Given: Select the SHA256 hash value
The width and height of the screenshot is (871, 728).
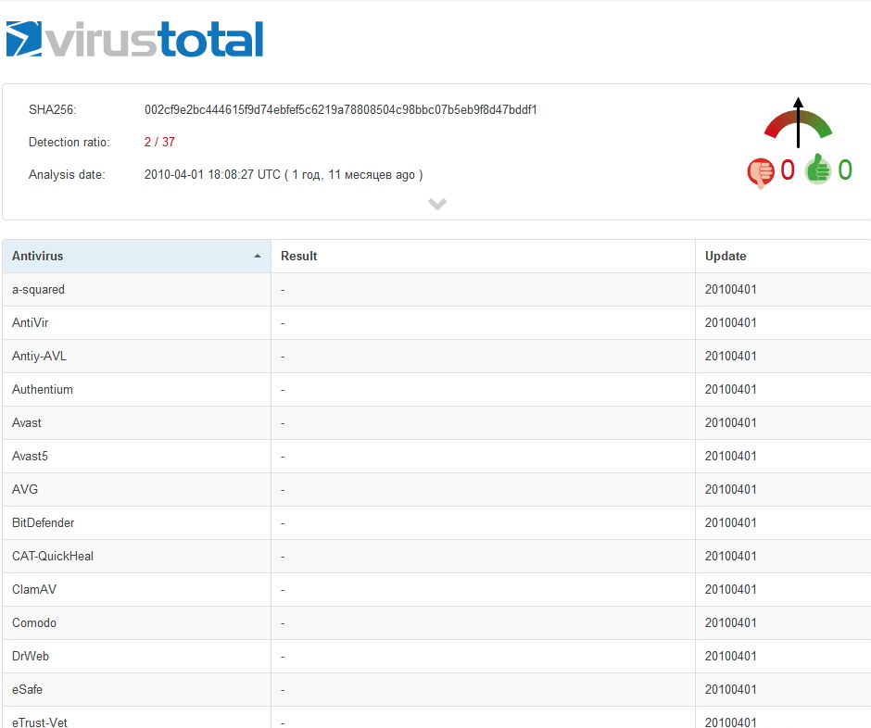Looking at the screenshot, I should pyautogui.click(x=340, y=109).
